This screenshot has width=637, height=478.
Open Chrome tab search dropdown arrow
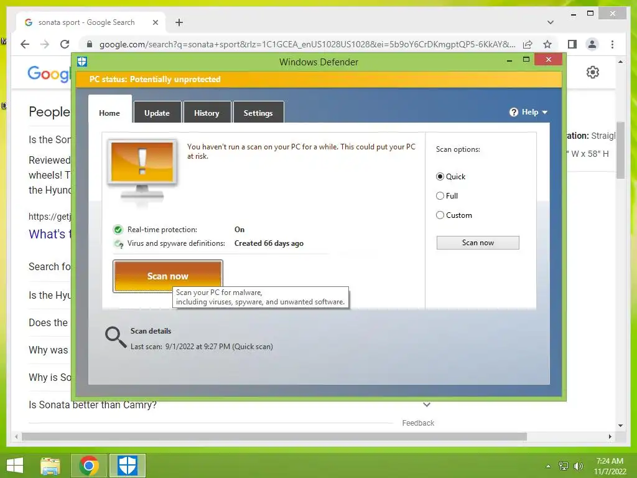point(551,22)
